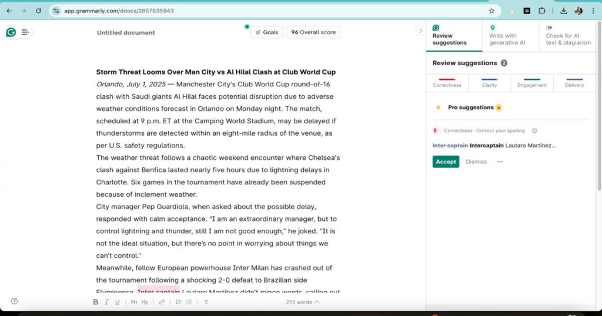Apply italic formatting
The width and height of the screenshot is (602, 316).
tap(106, 302)
